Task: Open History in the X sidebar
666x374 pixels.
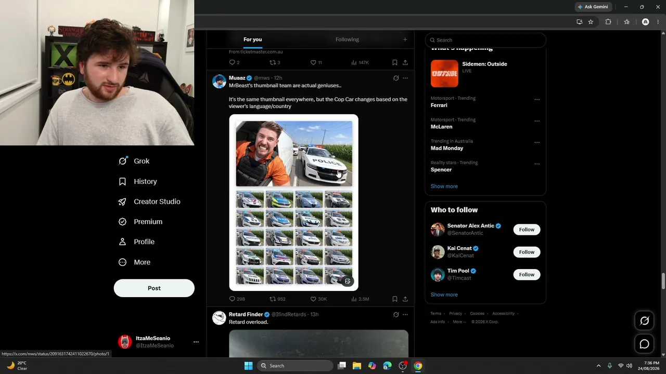Action: pyautogui.click(x=138, y=181)
